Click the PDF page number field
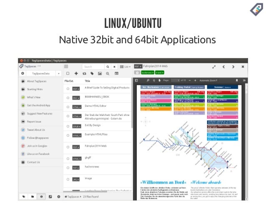The image size is (266, 205). [x=176, y=81]
